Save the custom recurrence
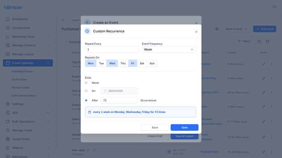 pos(184,127)
